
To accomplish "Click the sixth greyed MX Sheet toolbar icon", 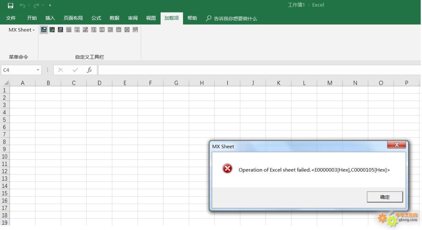I will (x=85, y=30).
